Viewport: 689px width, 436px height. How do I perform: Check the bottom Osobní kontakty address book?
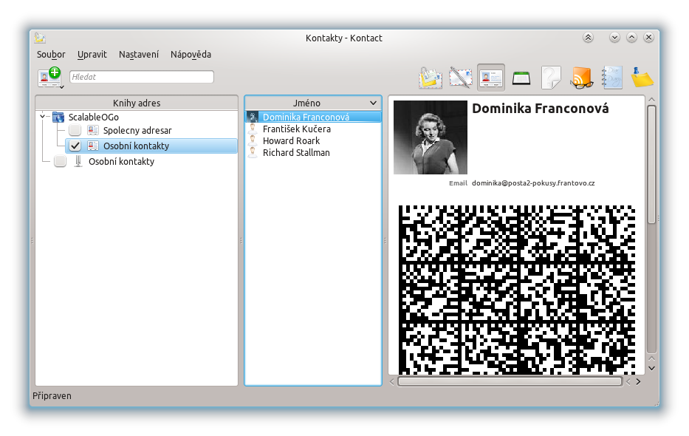[60, 162]
